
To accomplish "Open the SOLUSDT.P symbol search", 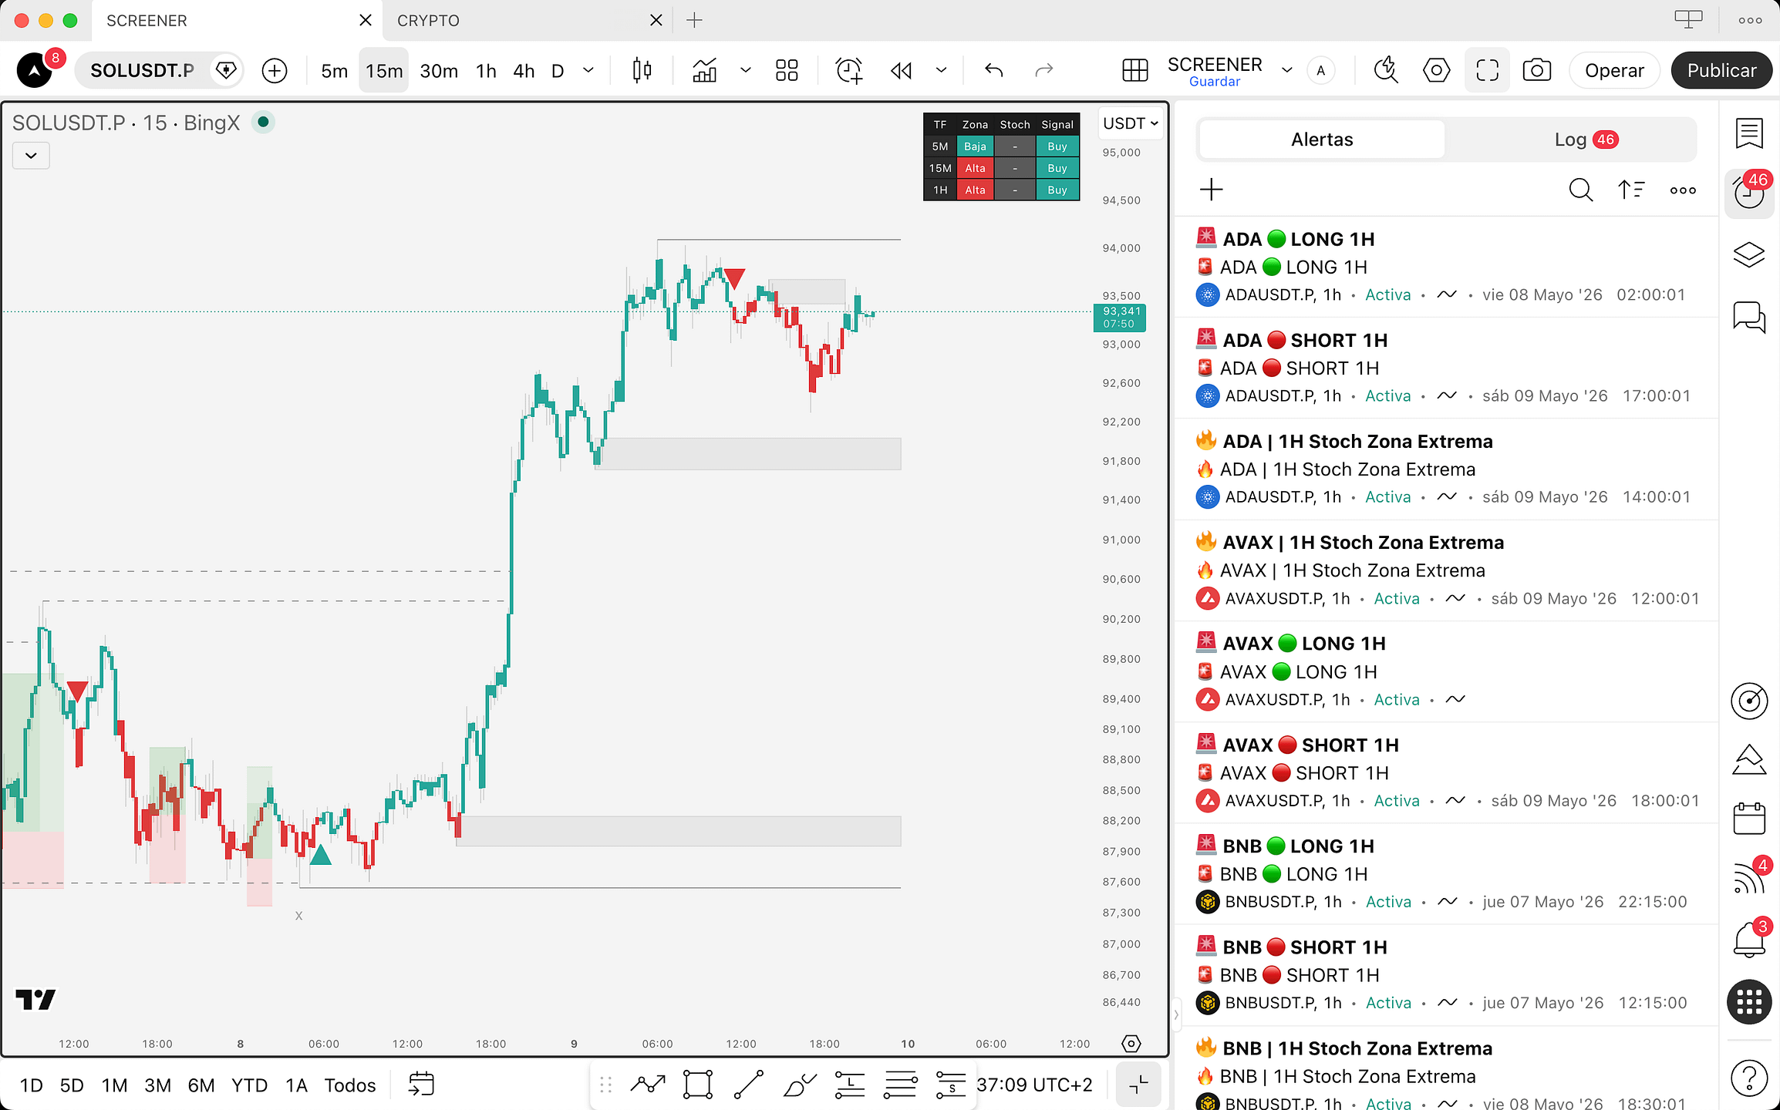I will [142, 71].
